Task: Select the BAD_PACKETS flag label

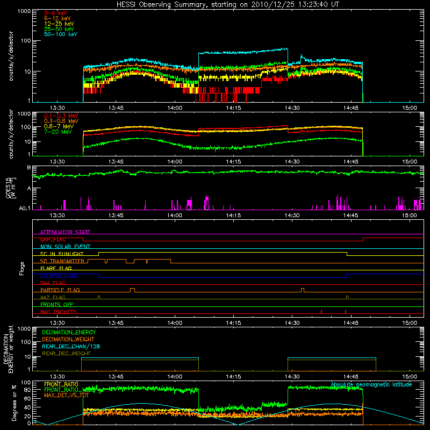Action: 59,312
